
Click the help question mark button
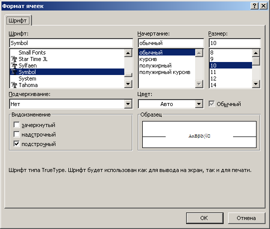point(255,6)
